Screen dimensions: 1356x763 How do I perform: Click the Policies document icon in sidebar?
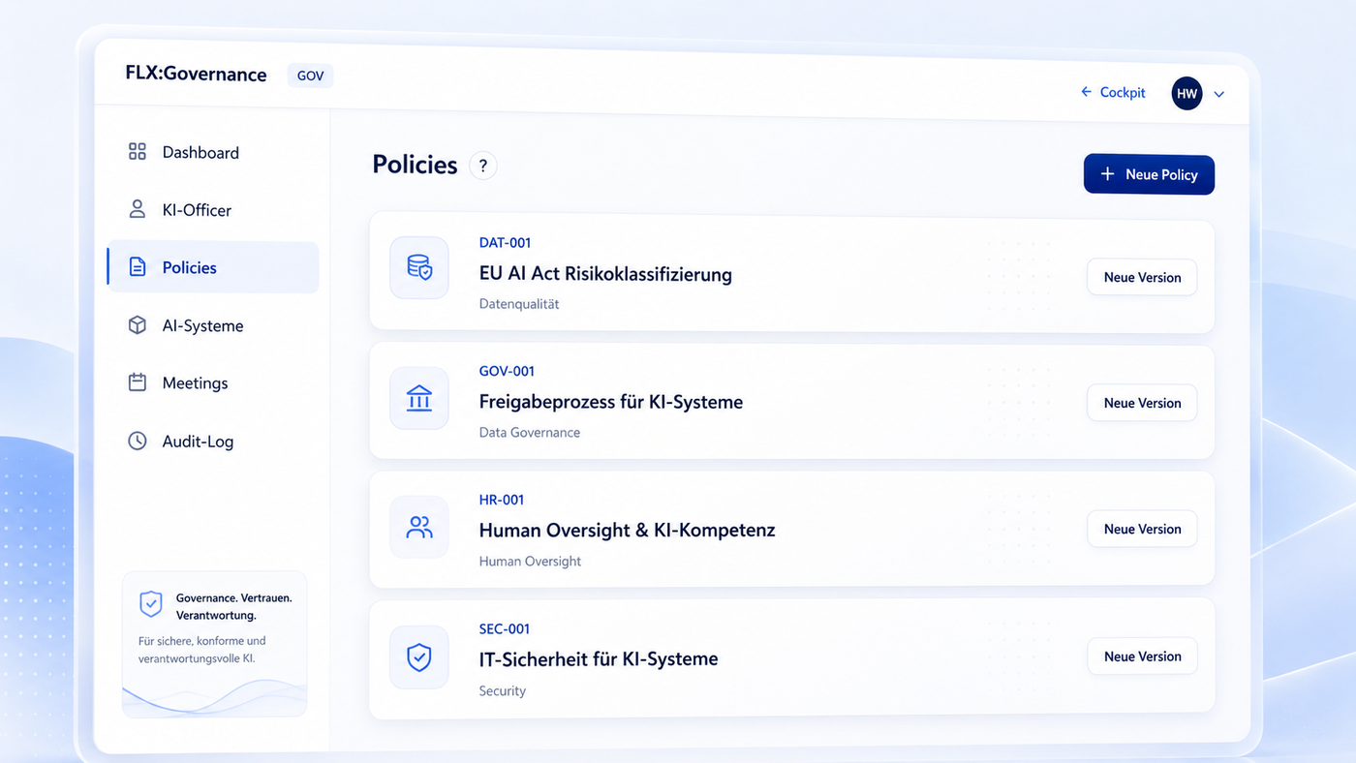(x=138, y=267)
